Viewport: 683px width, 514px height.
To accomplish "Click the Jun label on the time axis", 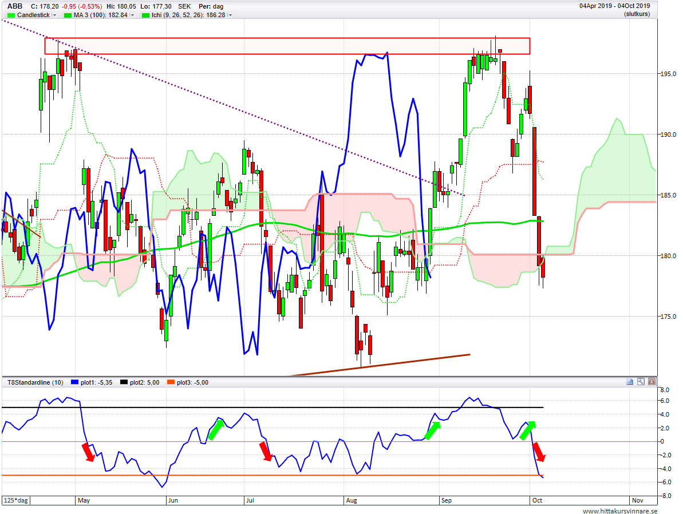I will (x=173, y=500).
